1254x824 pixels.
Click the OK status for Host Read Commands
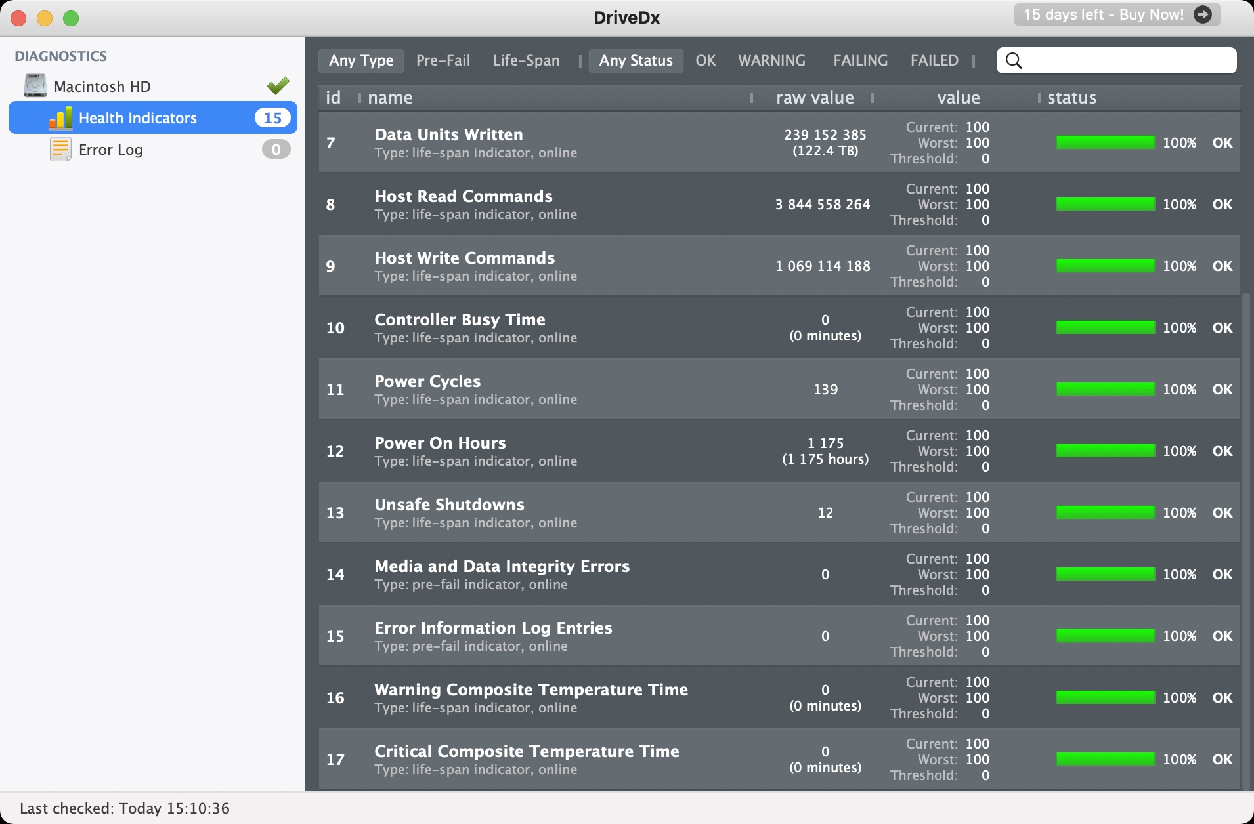pos(1222,204)
